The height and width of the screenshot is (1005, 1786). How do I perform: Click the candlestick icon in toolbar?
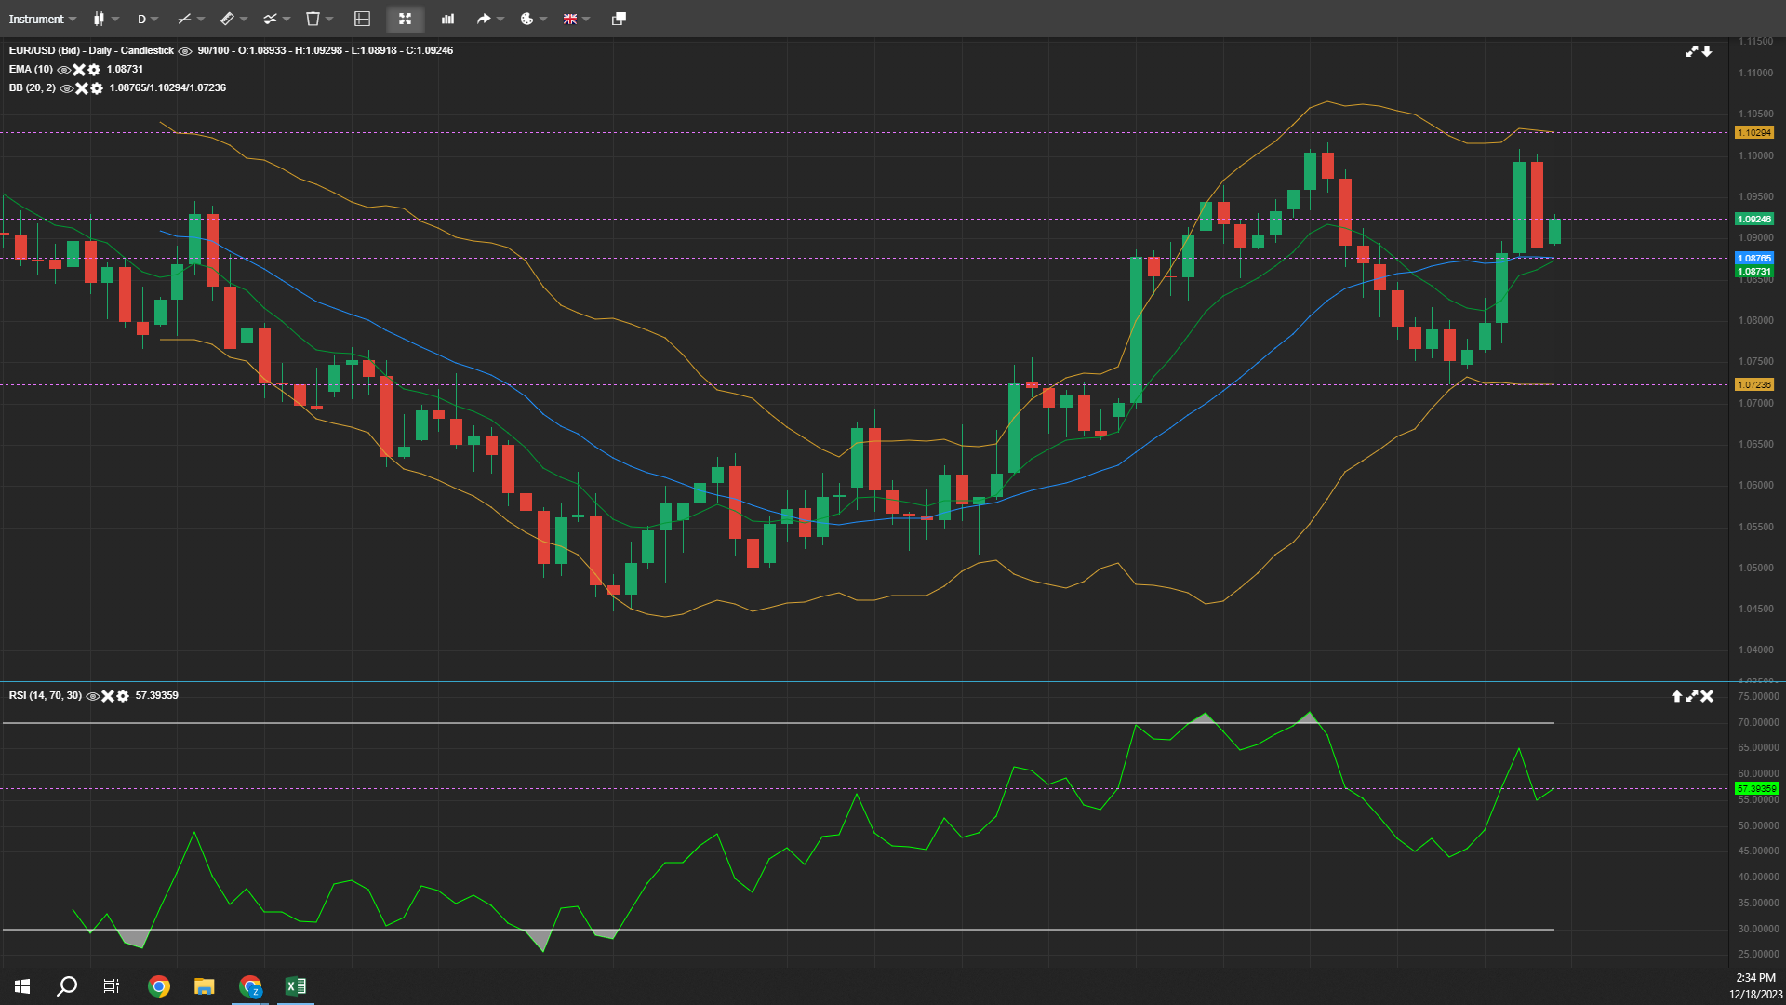99,19
